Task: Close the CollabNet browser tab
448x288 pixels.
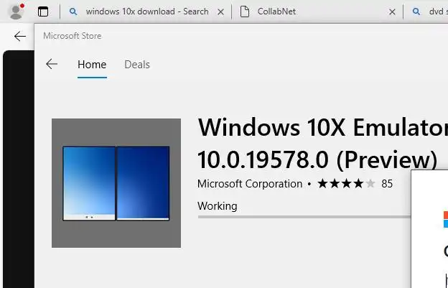Action: tap(392, 11)
